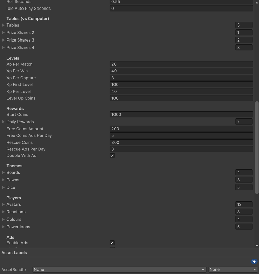The height and width of the screenshot is (274, 259).
Task: Click the Xp First Level field
Action: point(181,84)
